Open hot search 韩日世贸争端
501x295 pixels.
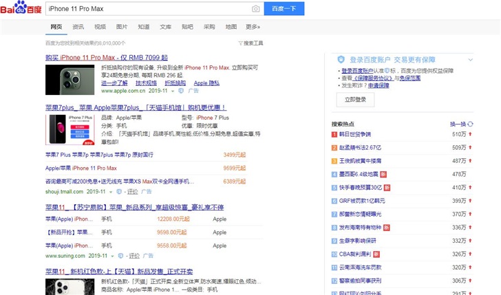pos(355,134)
